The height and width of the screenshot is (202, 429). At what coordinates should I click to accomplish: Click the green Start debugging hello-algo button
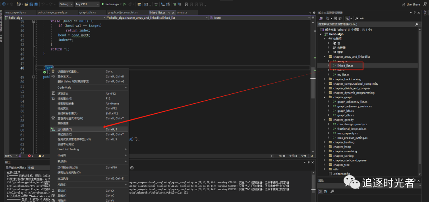102,4
